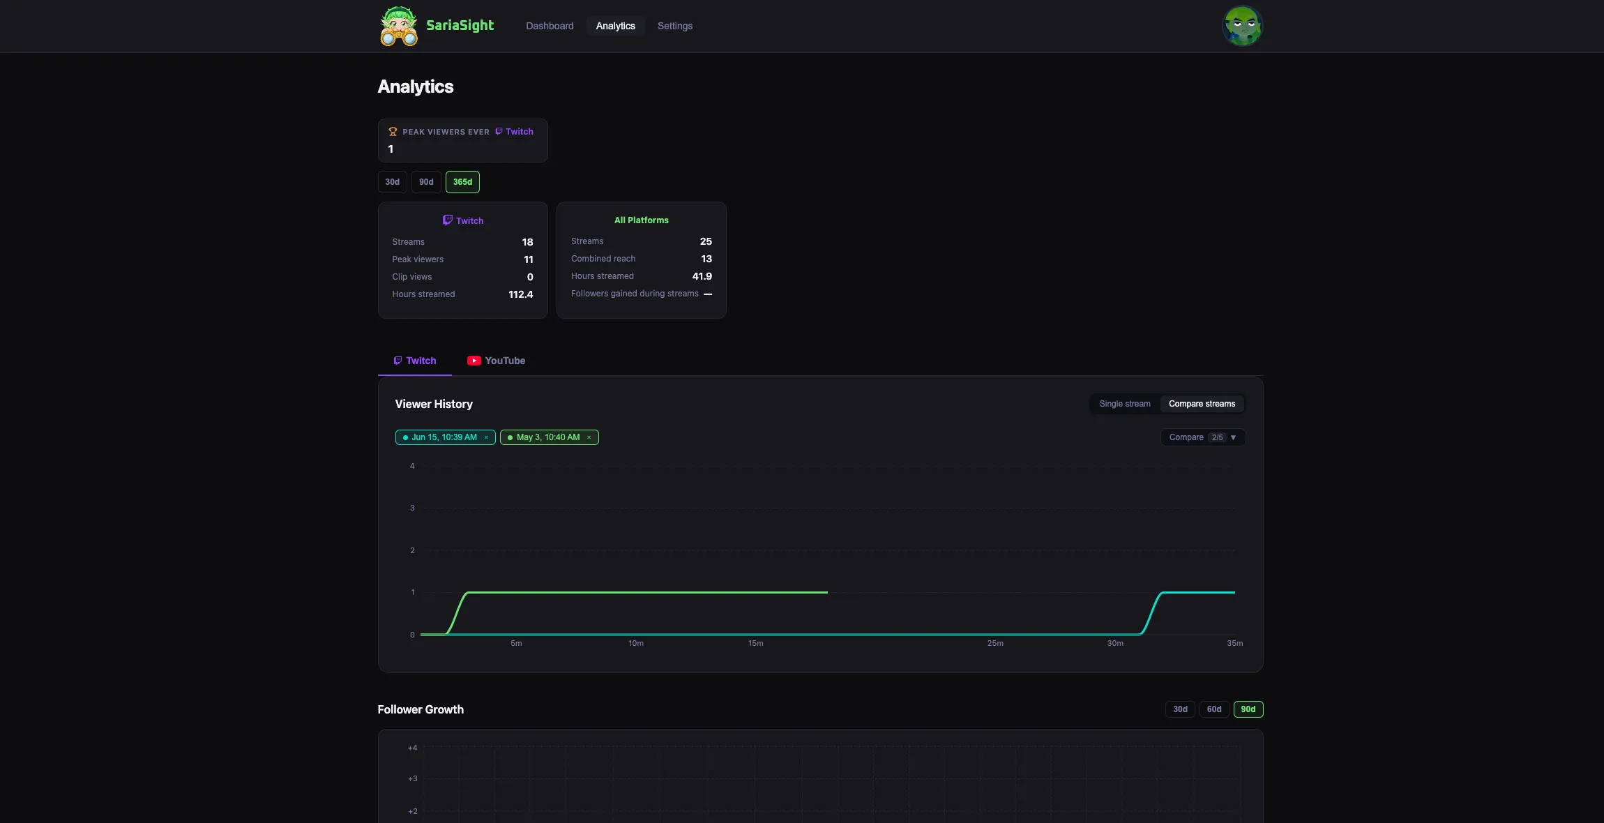Switch to Single stream view
Screen dimensions: 1604x823
tap(1125, 404)
